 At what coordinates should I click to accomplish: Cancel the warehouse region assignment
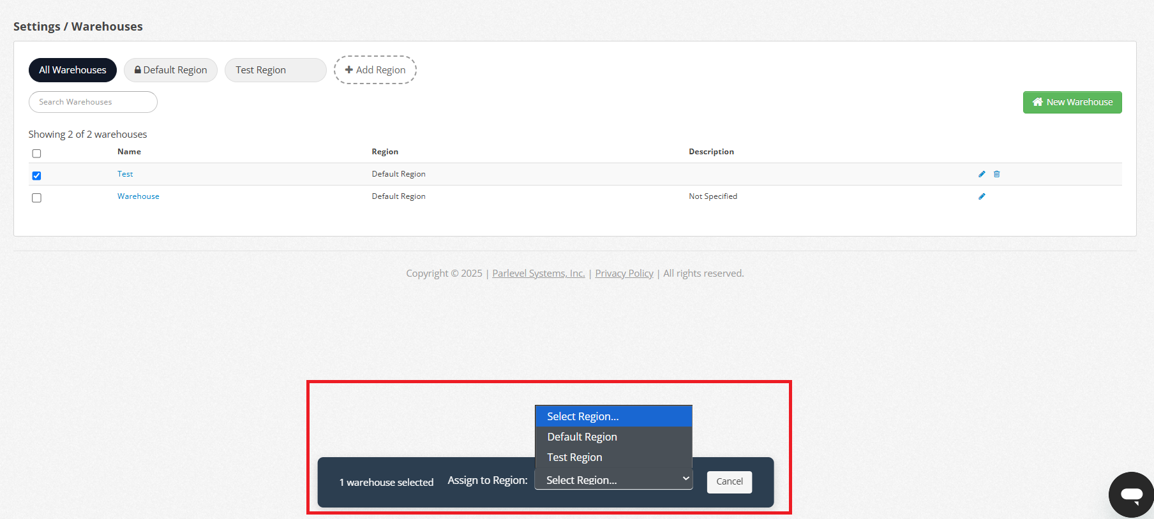tap(729, 481)
